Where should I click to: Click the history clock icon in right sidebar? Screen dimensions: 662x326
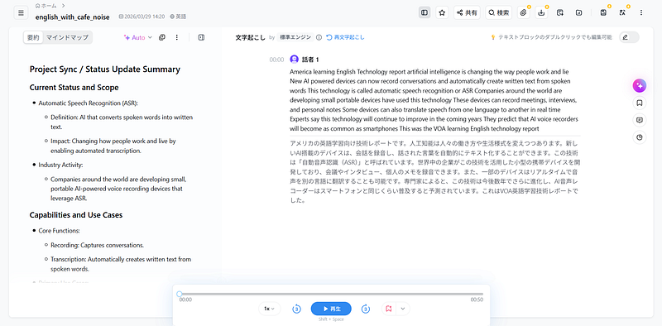click(640, 137)
